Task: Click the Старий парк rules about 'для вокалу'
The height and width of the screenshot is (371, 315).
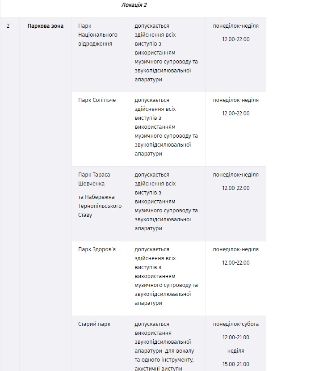Action: tap(164, 346)
